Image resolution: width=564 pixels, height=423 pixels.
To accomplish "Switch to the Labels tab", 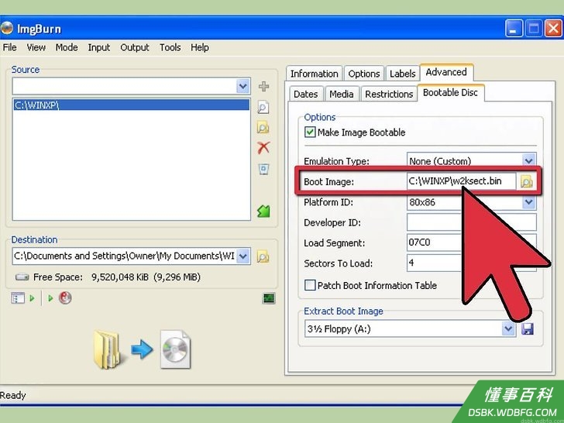I will [x=403, y=74].
